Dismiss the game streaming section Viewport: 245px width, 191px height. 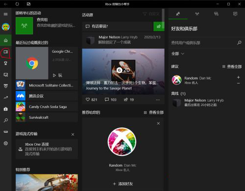(x=73, y=134)
